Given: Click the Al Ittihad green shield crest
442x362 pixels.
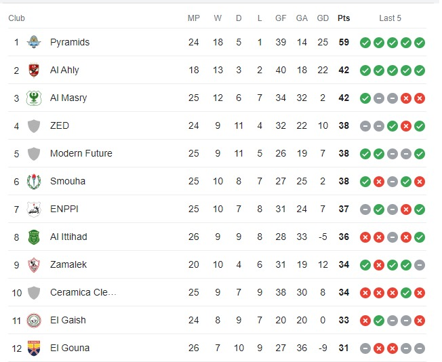Looking at the screenshot, I should tap(34, 237).
